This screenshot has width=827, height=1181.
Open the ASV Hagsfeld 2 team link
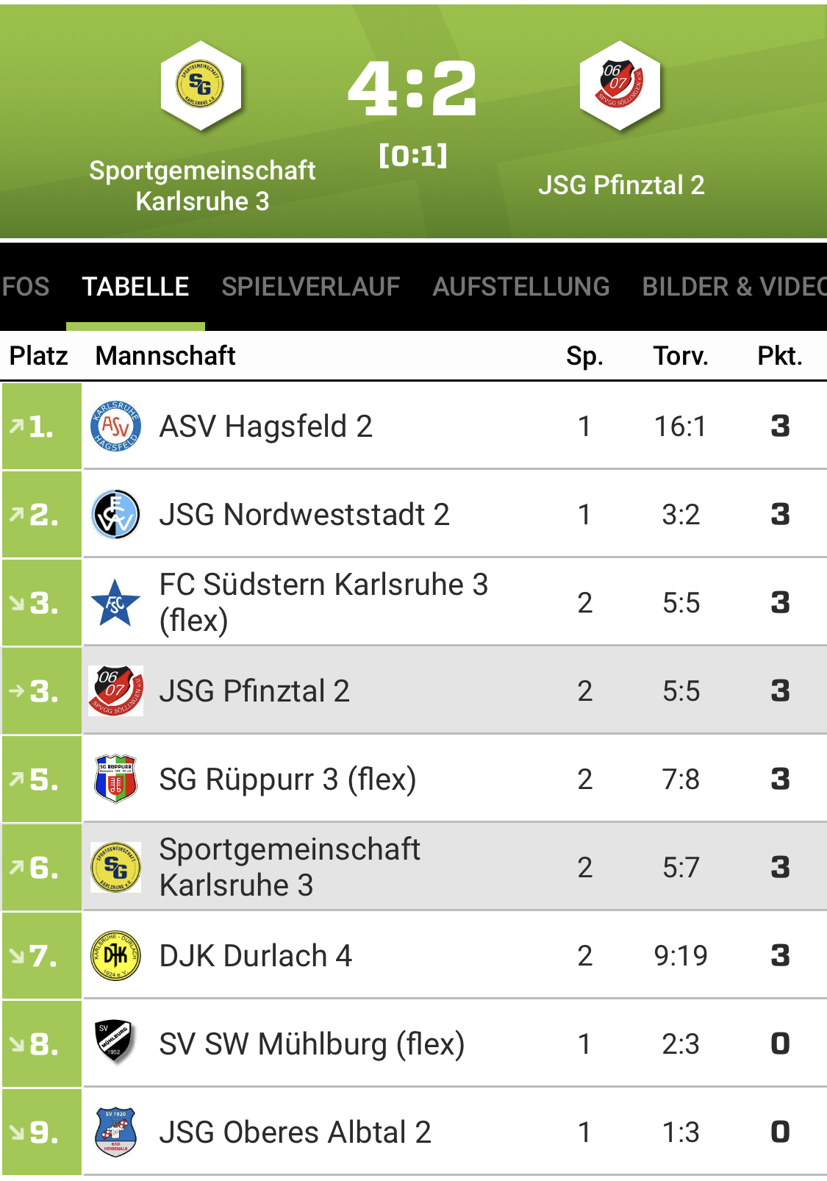point(265,427)
